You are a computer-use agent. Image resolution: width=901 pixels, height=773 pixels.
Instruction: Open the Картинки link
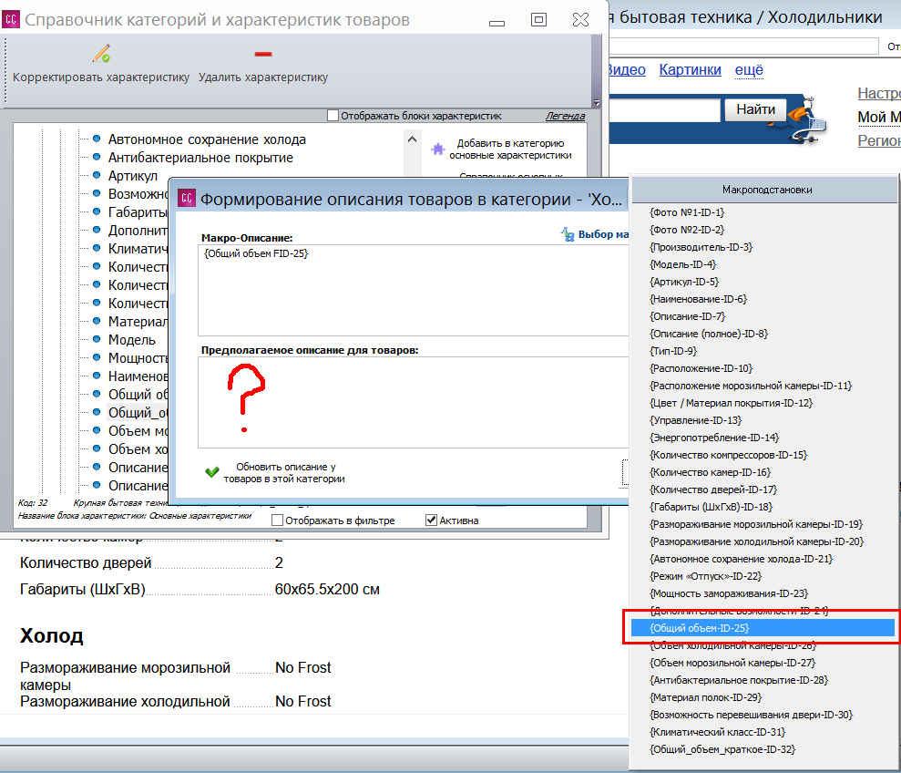(690, 69)
